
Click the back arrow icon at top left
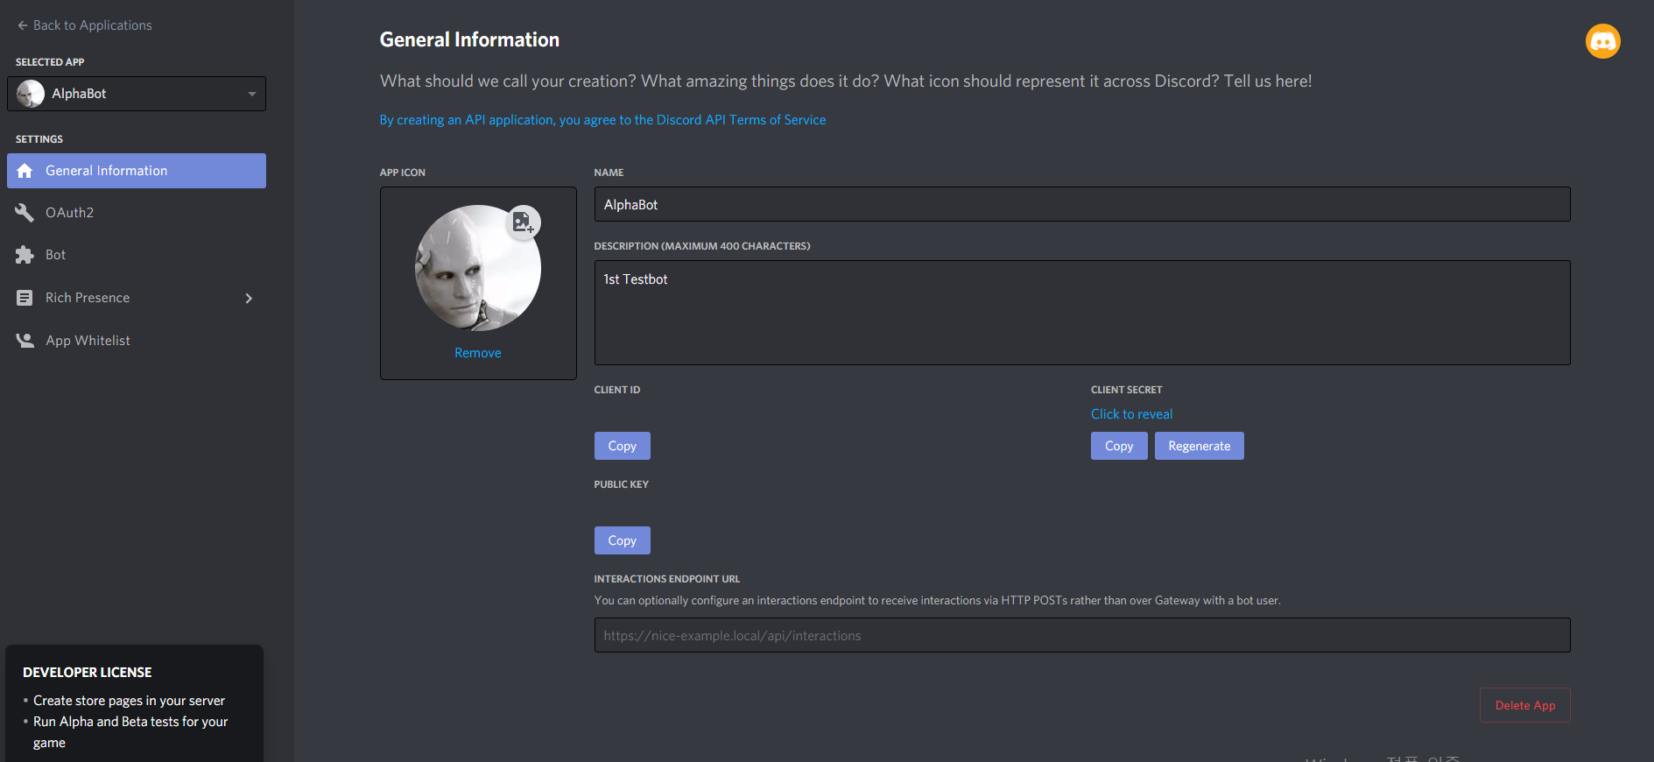[23, 25]
